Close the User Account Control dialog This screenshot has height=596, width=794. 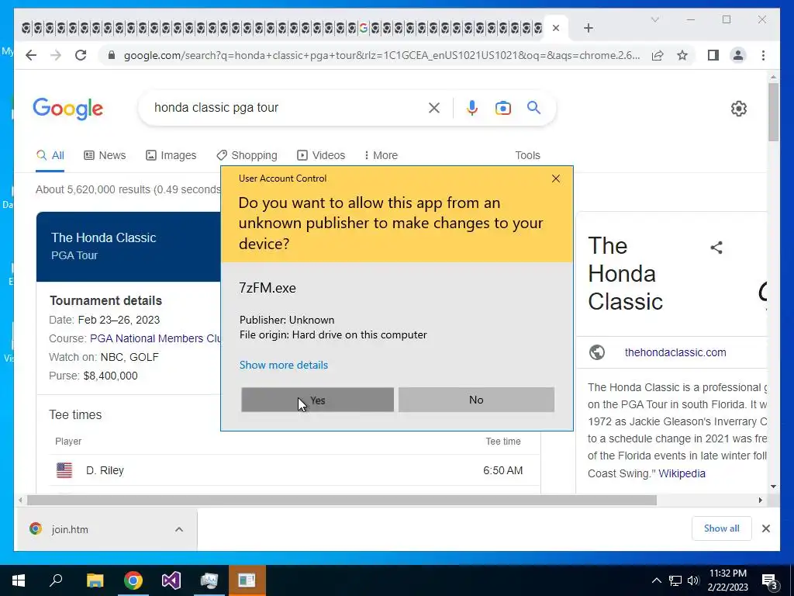click(556, 178)
